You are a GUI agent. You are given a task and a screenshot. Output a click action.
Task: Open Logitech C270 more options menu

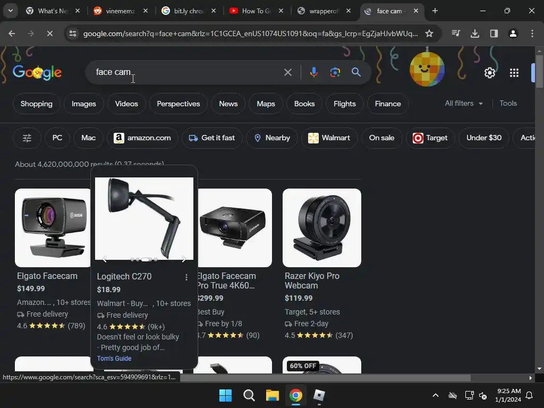pos(186,277)
